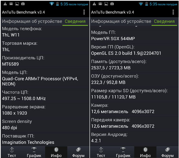179x158 pixels.
Task: Tap the Тест stopwatch icon on left screen
Action: coord(12,150)
